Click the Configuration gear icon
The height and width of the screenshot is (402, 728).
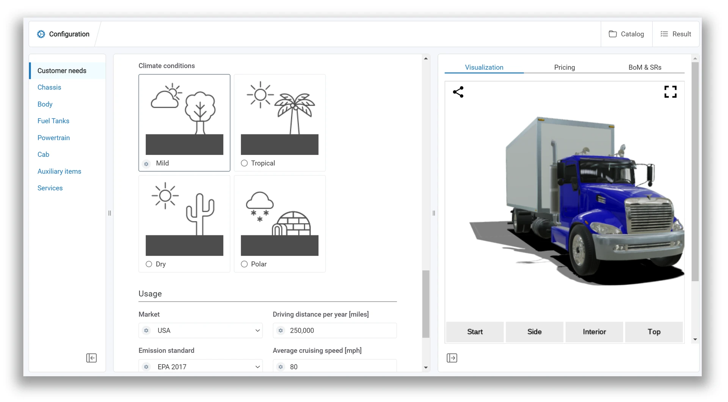pos(41,34)
